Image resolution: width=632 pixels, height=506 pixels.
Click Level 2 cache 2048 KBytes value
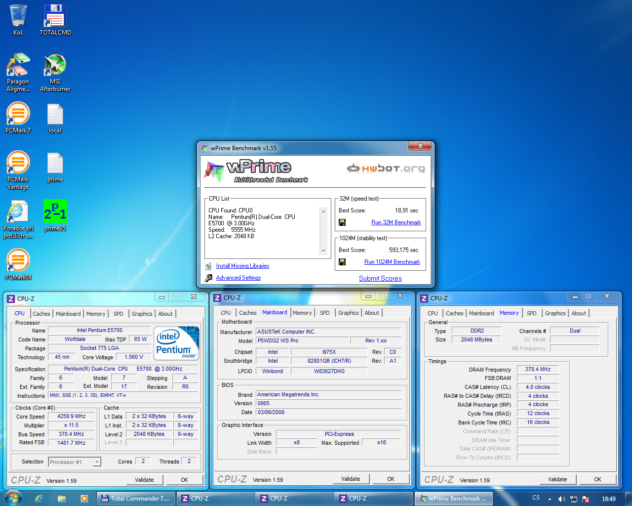tap(149, 434)
